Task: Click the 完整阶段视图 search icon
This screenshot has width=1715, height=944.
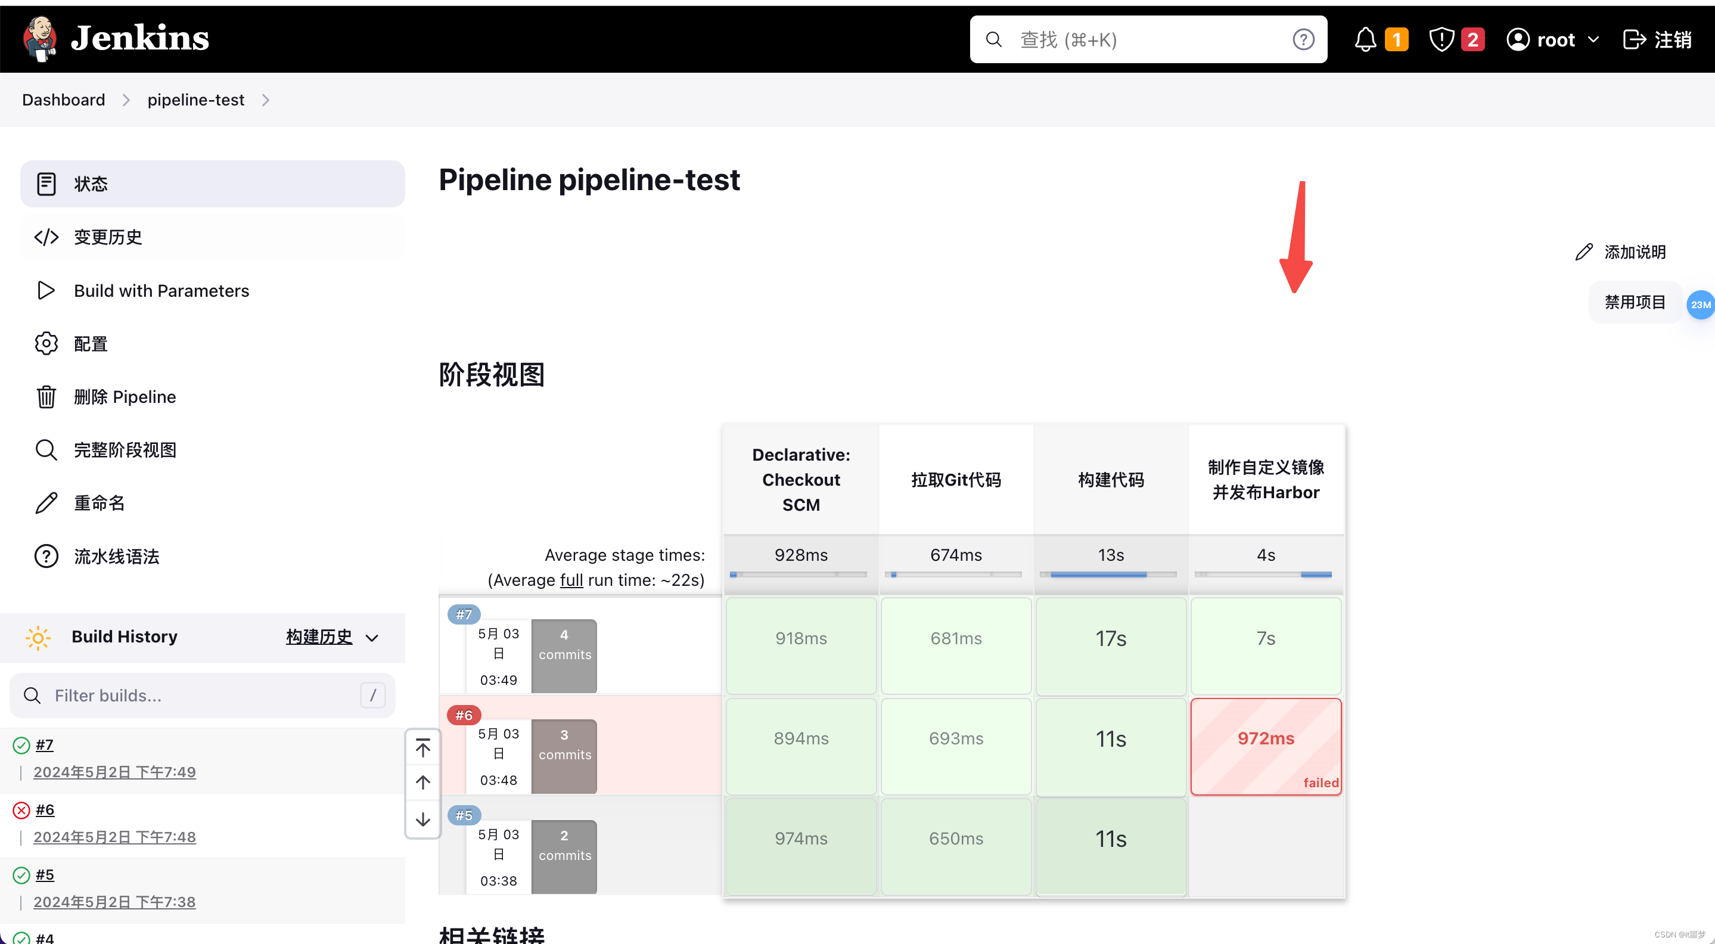Action: [x=46, y=450]
